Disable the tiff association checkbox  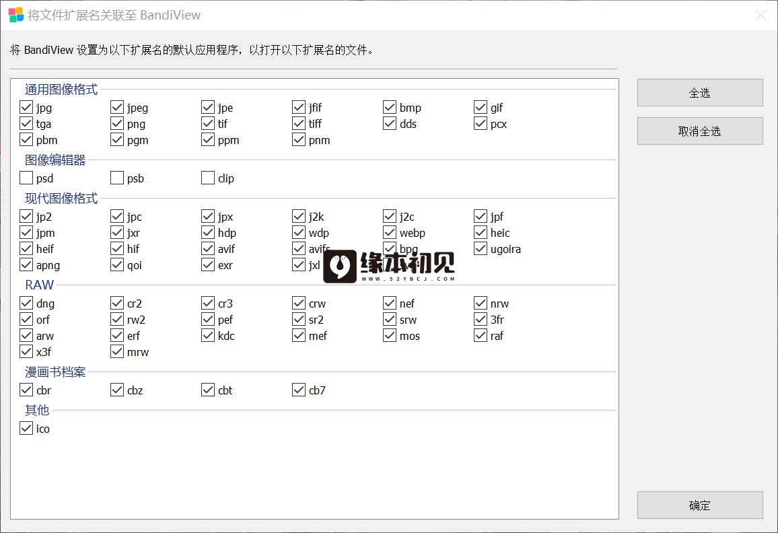[x=299, y=123]
